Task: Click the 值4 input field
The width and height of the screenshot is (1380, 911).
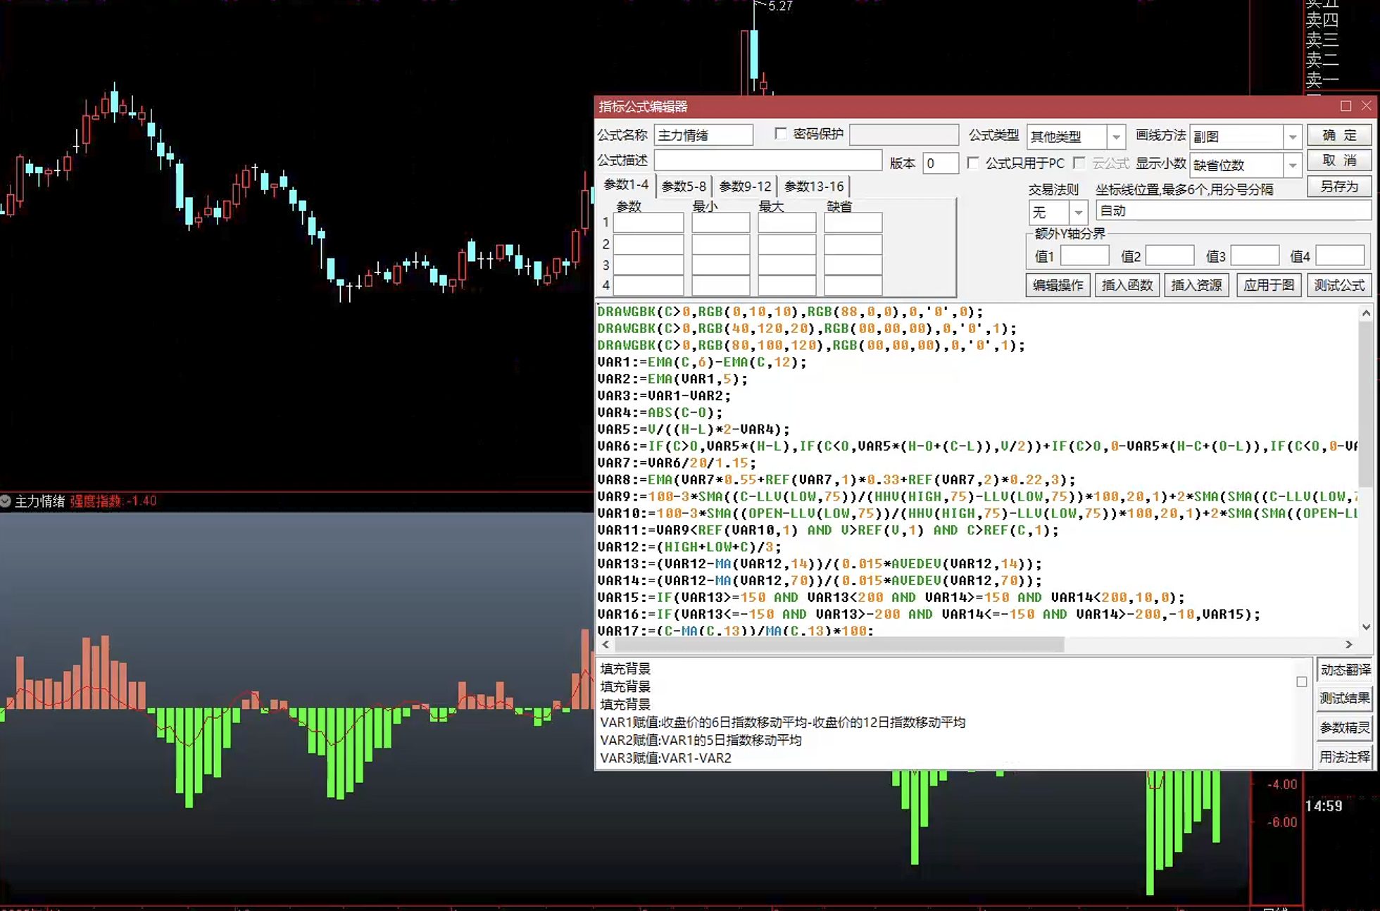Action: click(x=1340, y=256)
